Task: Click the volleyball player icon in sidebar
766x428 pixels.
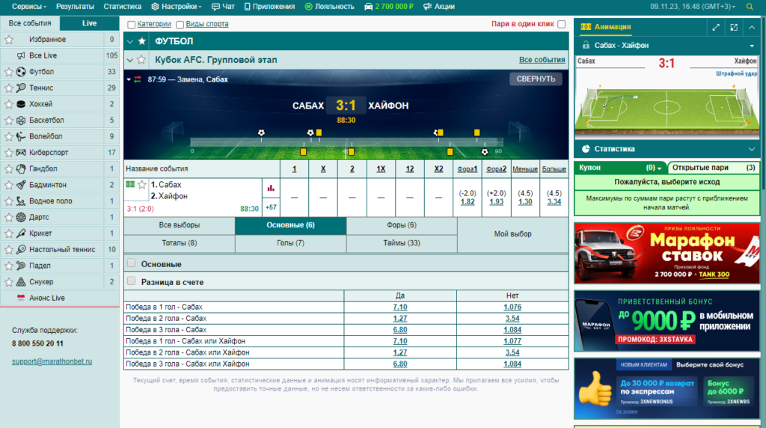Action: [x=21, y=136]
